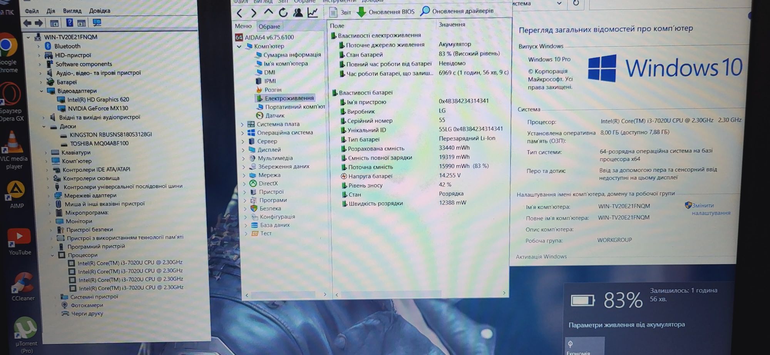770x355 pixels.
Task: Select the Ємність повної зарядки row
Action: pos(405,158)
